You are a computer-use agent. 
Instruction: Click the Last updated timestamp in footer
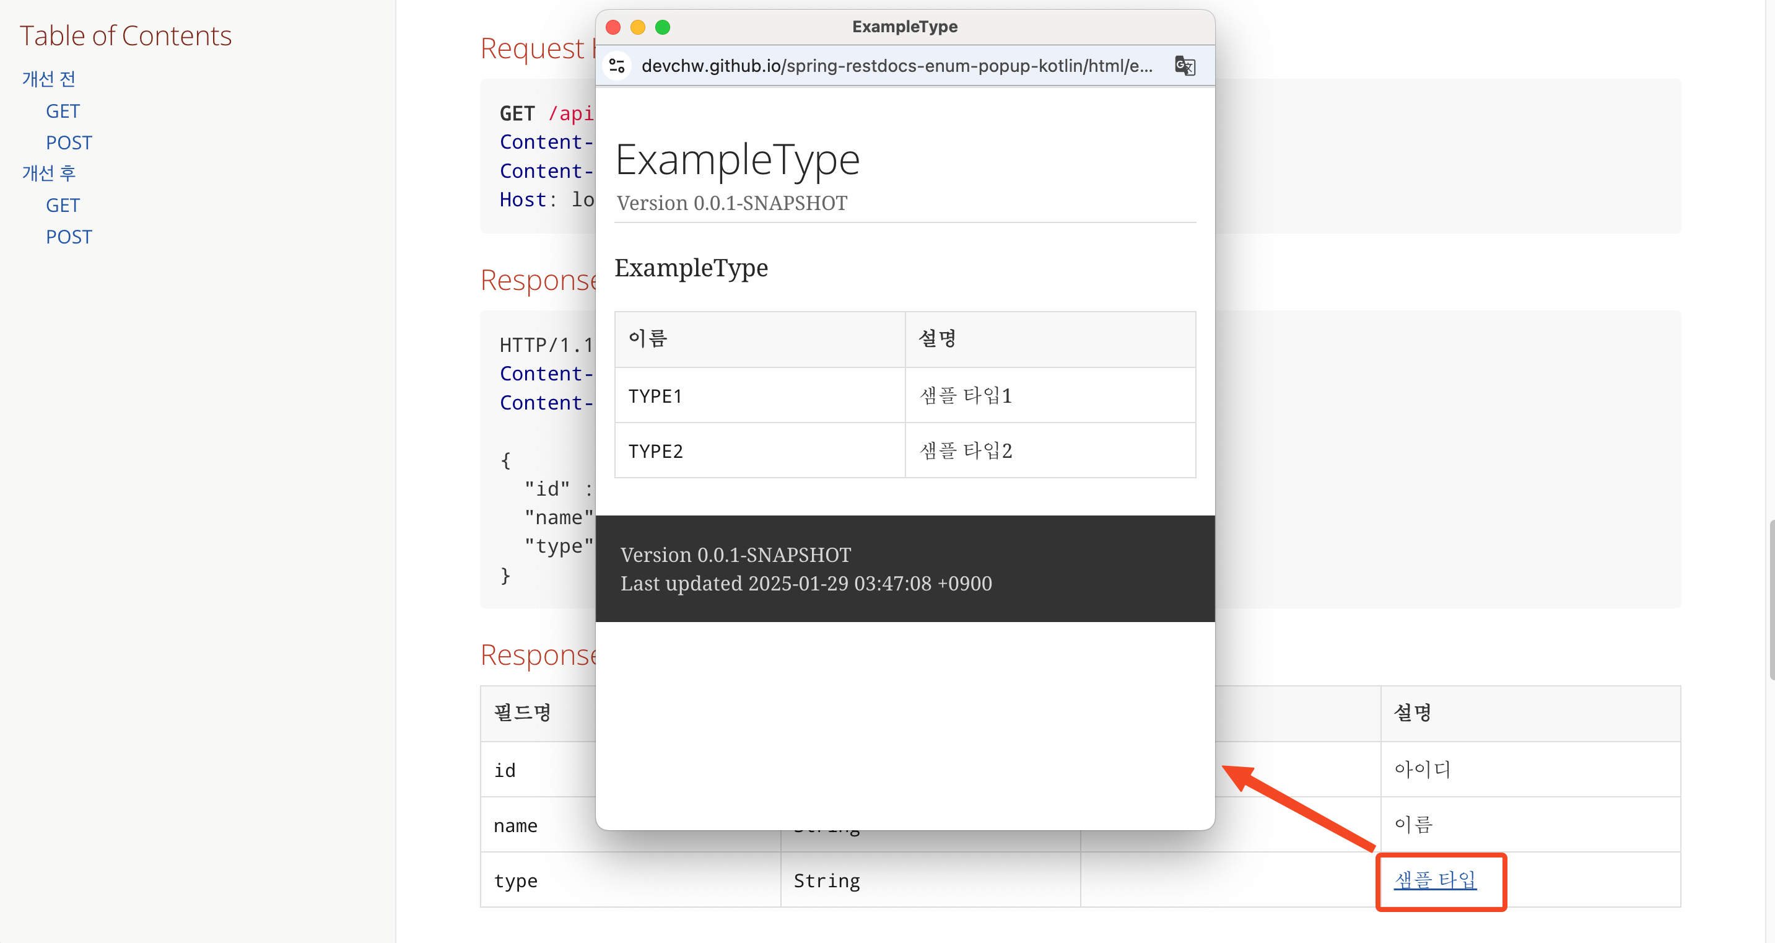point(806,583)
